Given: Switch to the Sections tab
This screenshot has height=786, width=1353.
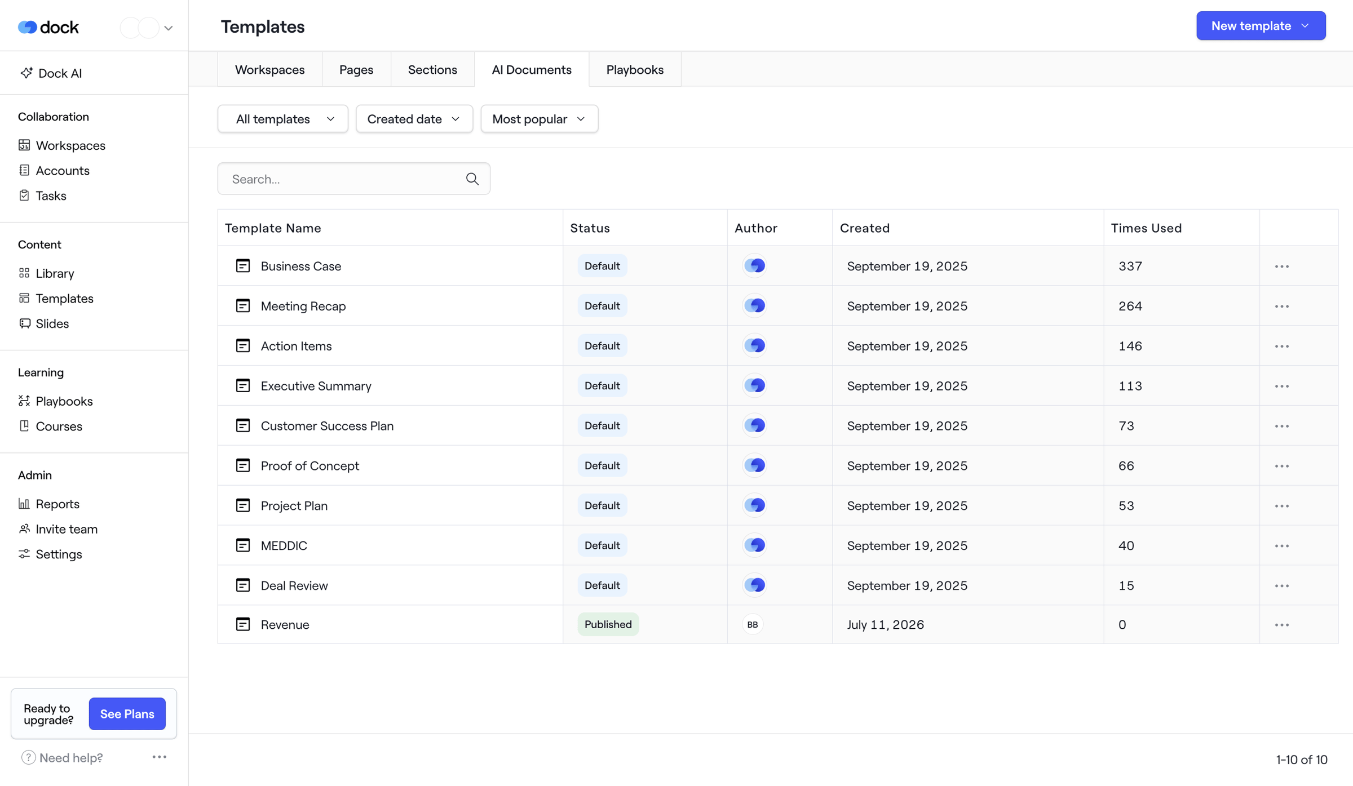Looking at the screenshot, I should click(x=432, y=69).
